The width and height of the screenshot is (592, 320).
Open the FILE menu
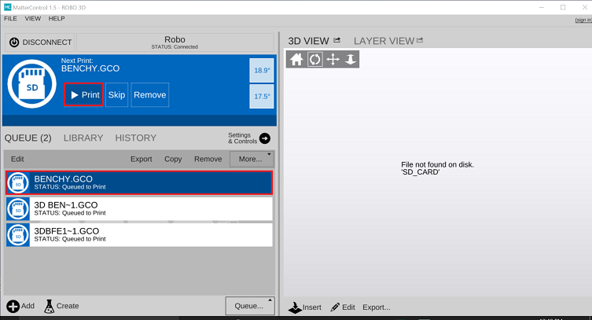click(x=10, y=19)
